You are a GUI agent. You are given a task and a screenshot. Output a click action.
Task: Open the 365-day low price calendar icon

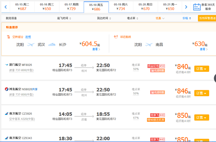point(197,7)
